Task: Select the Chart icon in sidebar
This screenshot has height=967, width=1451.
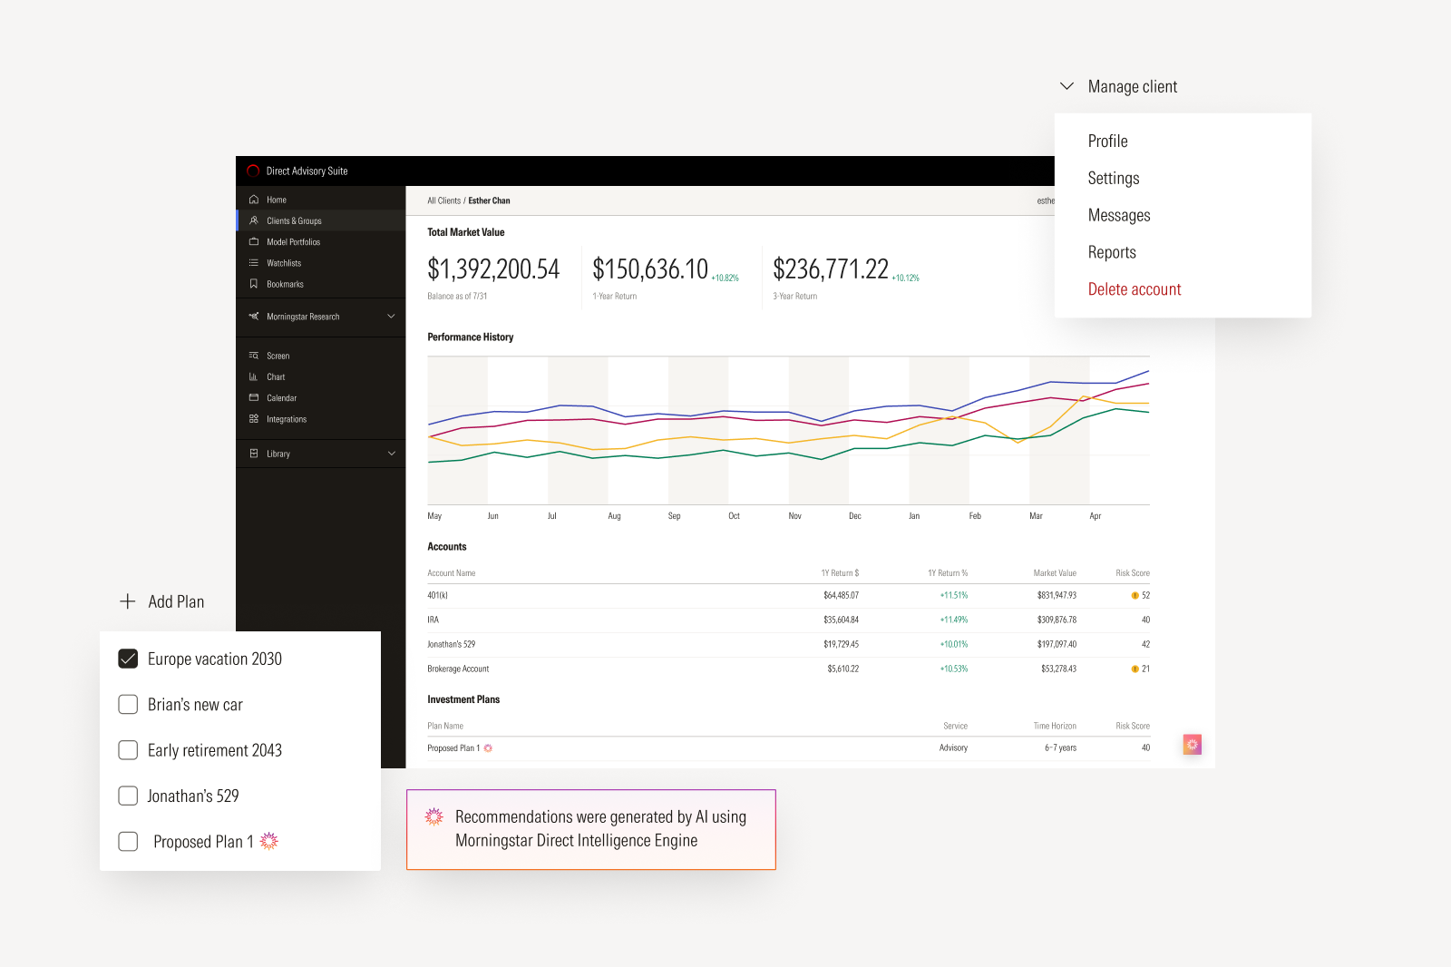Action: click(x=255, y=376)
